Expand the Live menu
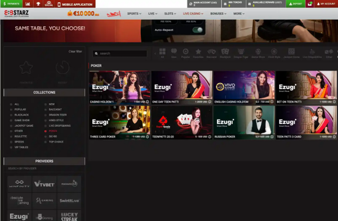 coord(153,13)
